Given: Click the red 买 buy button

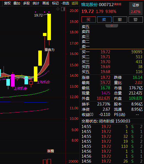Looking at the screenshot, I should point(89,20).
